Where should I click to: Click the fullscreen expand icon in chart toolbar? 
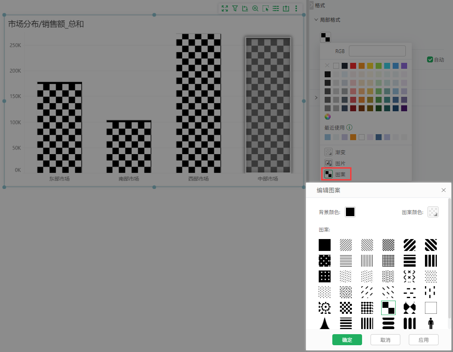[x=225, y=8]
